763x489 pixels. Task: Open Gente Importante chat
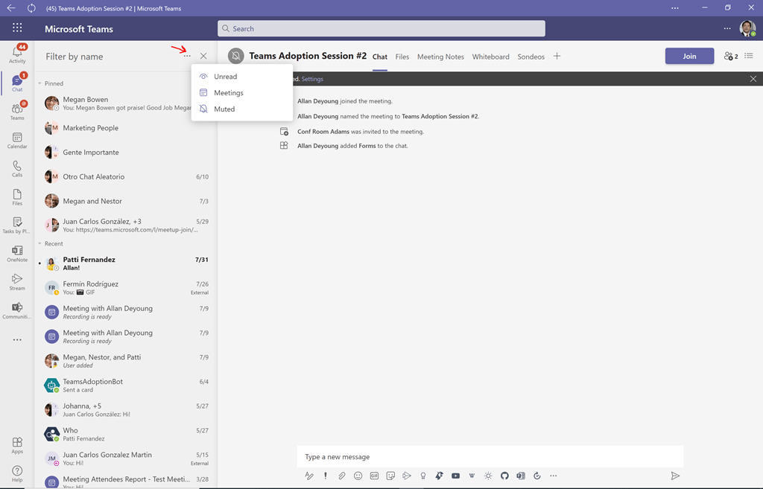tap(125, 152)
